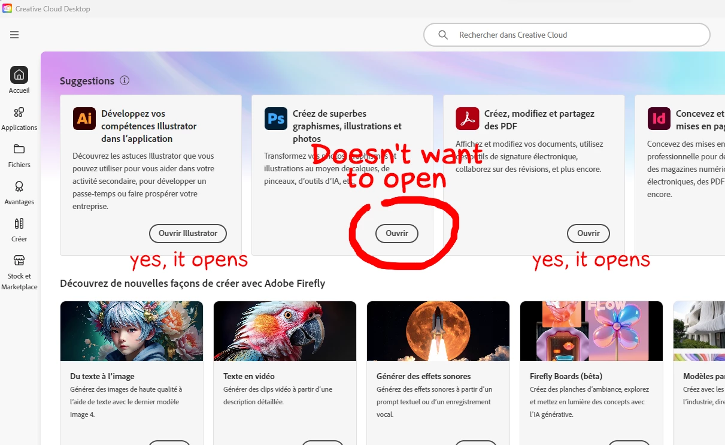Open the Texte en vidéo parrot thumbnail
725x445 pixels.
(x=285, y=331)
